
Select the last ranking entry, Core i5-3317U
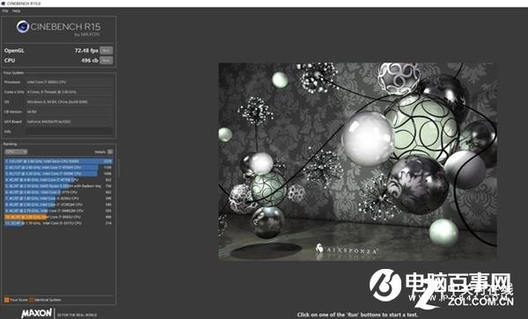pos(58,223)
